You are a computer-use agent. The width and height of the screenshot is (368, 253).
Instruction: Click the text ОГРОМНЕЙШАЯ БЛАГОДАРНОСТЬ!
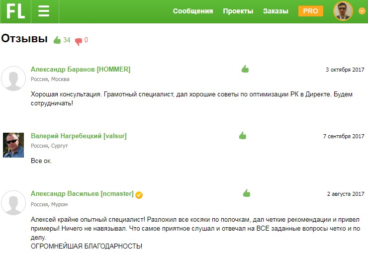87,246
